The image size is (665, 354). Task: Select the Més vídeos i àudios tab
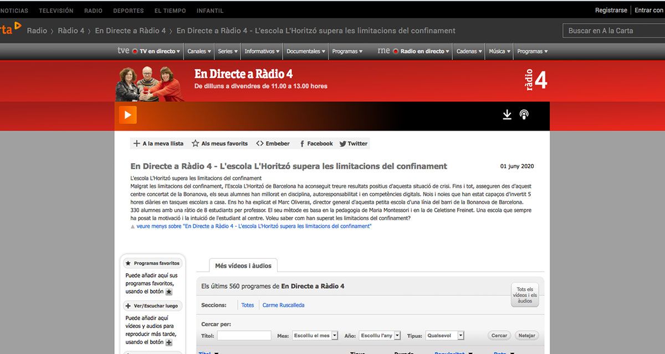pyautogui.click(x=243, y=265)
